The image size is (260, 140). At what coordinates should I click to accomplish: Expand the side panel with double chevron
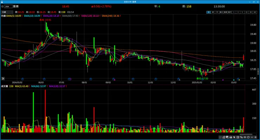[x=3, y=79]
